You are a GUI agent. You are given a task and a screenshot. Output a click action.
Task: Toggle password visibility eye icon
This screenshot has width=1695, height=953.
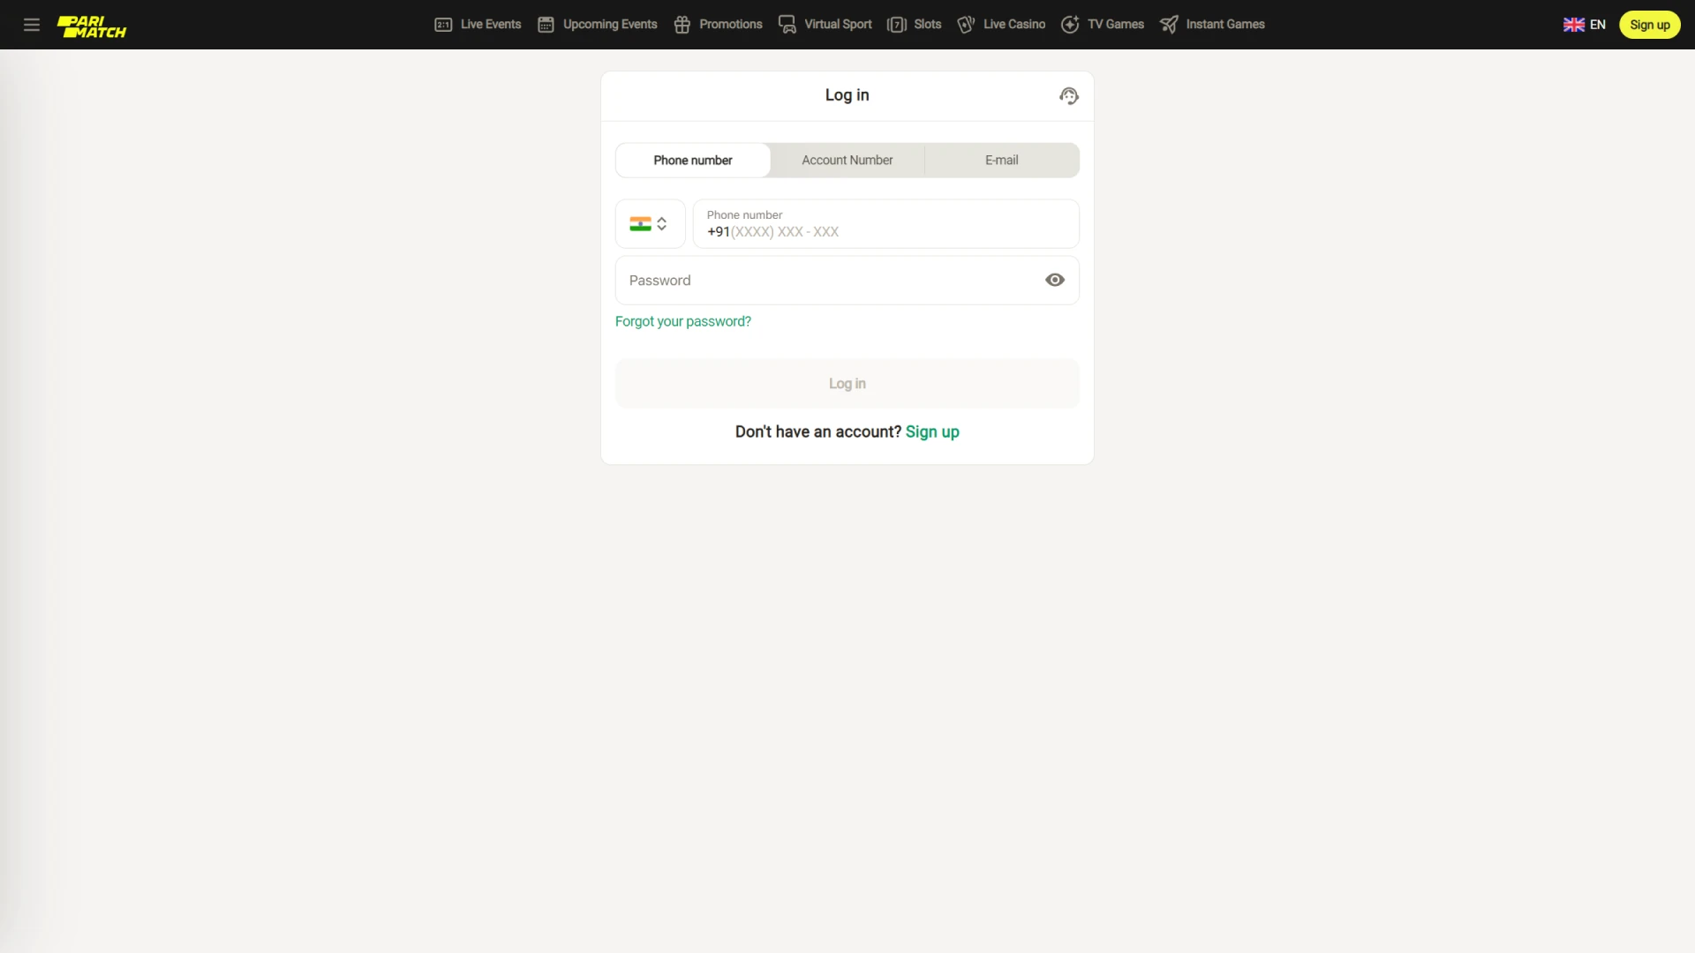1055,279
